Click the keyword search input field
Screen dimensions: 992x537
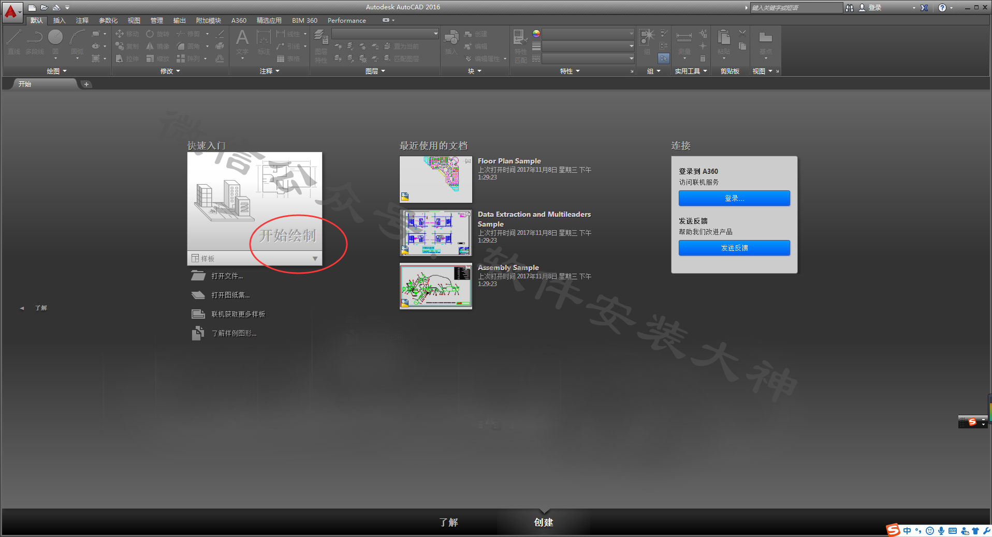tap(796, 8)
